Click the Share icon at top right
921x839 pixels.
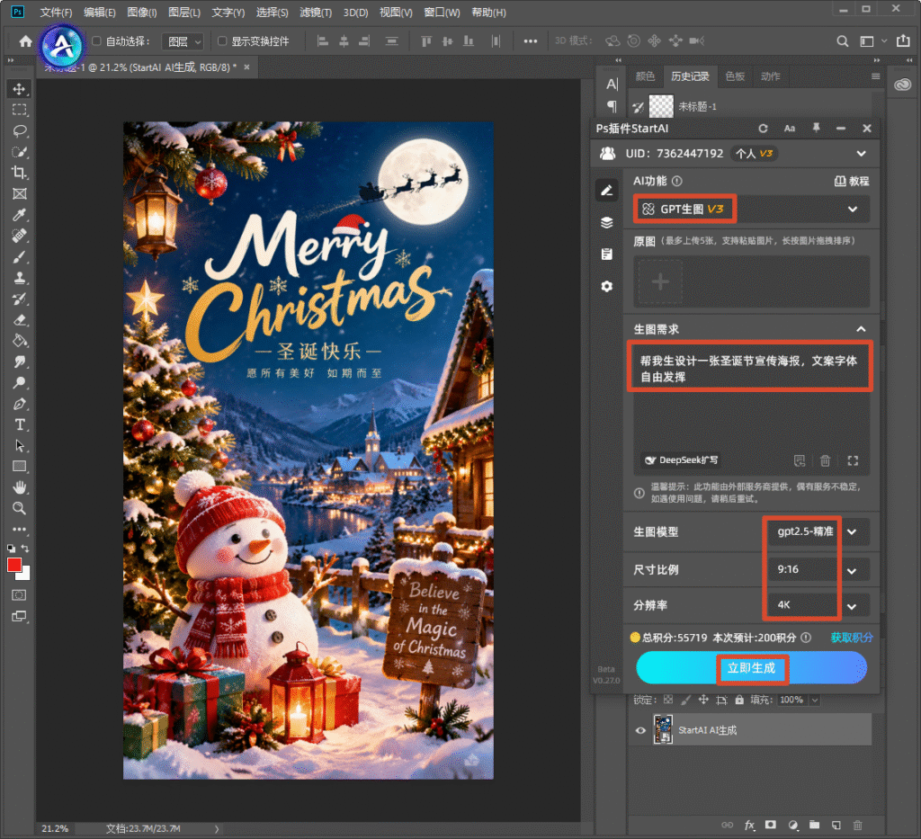(903, 40)
